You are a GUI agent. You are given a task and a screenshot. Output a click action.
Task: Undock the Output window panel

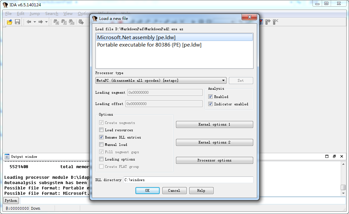334,157
